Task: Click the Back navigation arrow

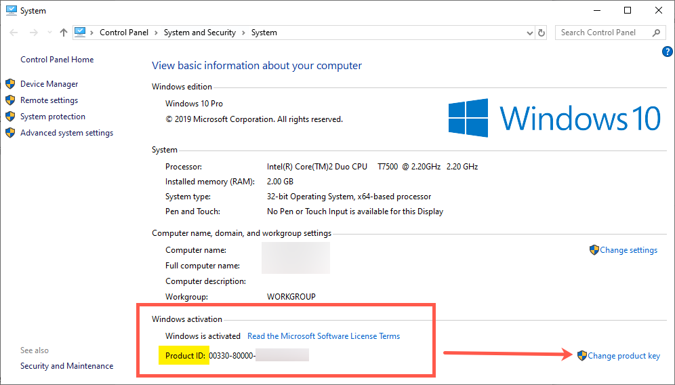Action: coord(15,33)
